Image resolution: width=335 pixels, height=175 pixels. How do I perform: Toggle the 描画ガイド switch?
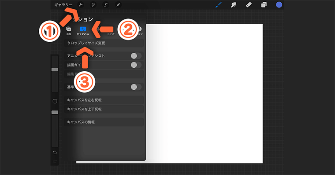pos(136,65)
